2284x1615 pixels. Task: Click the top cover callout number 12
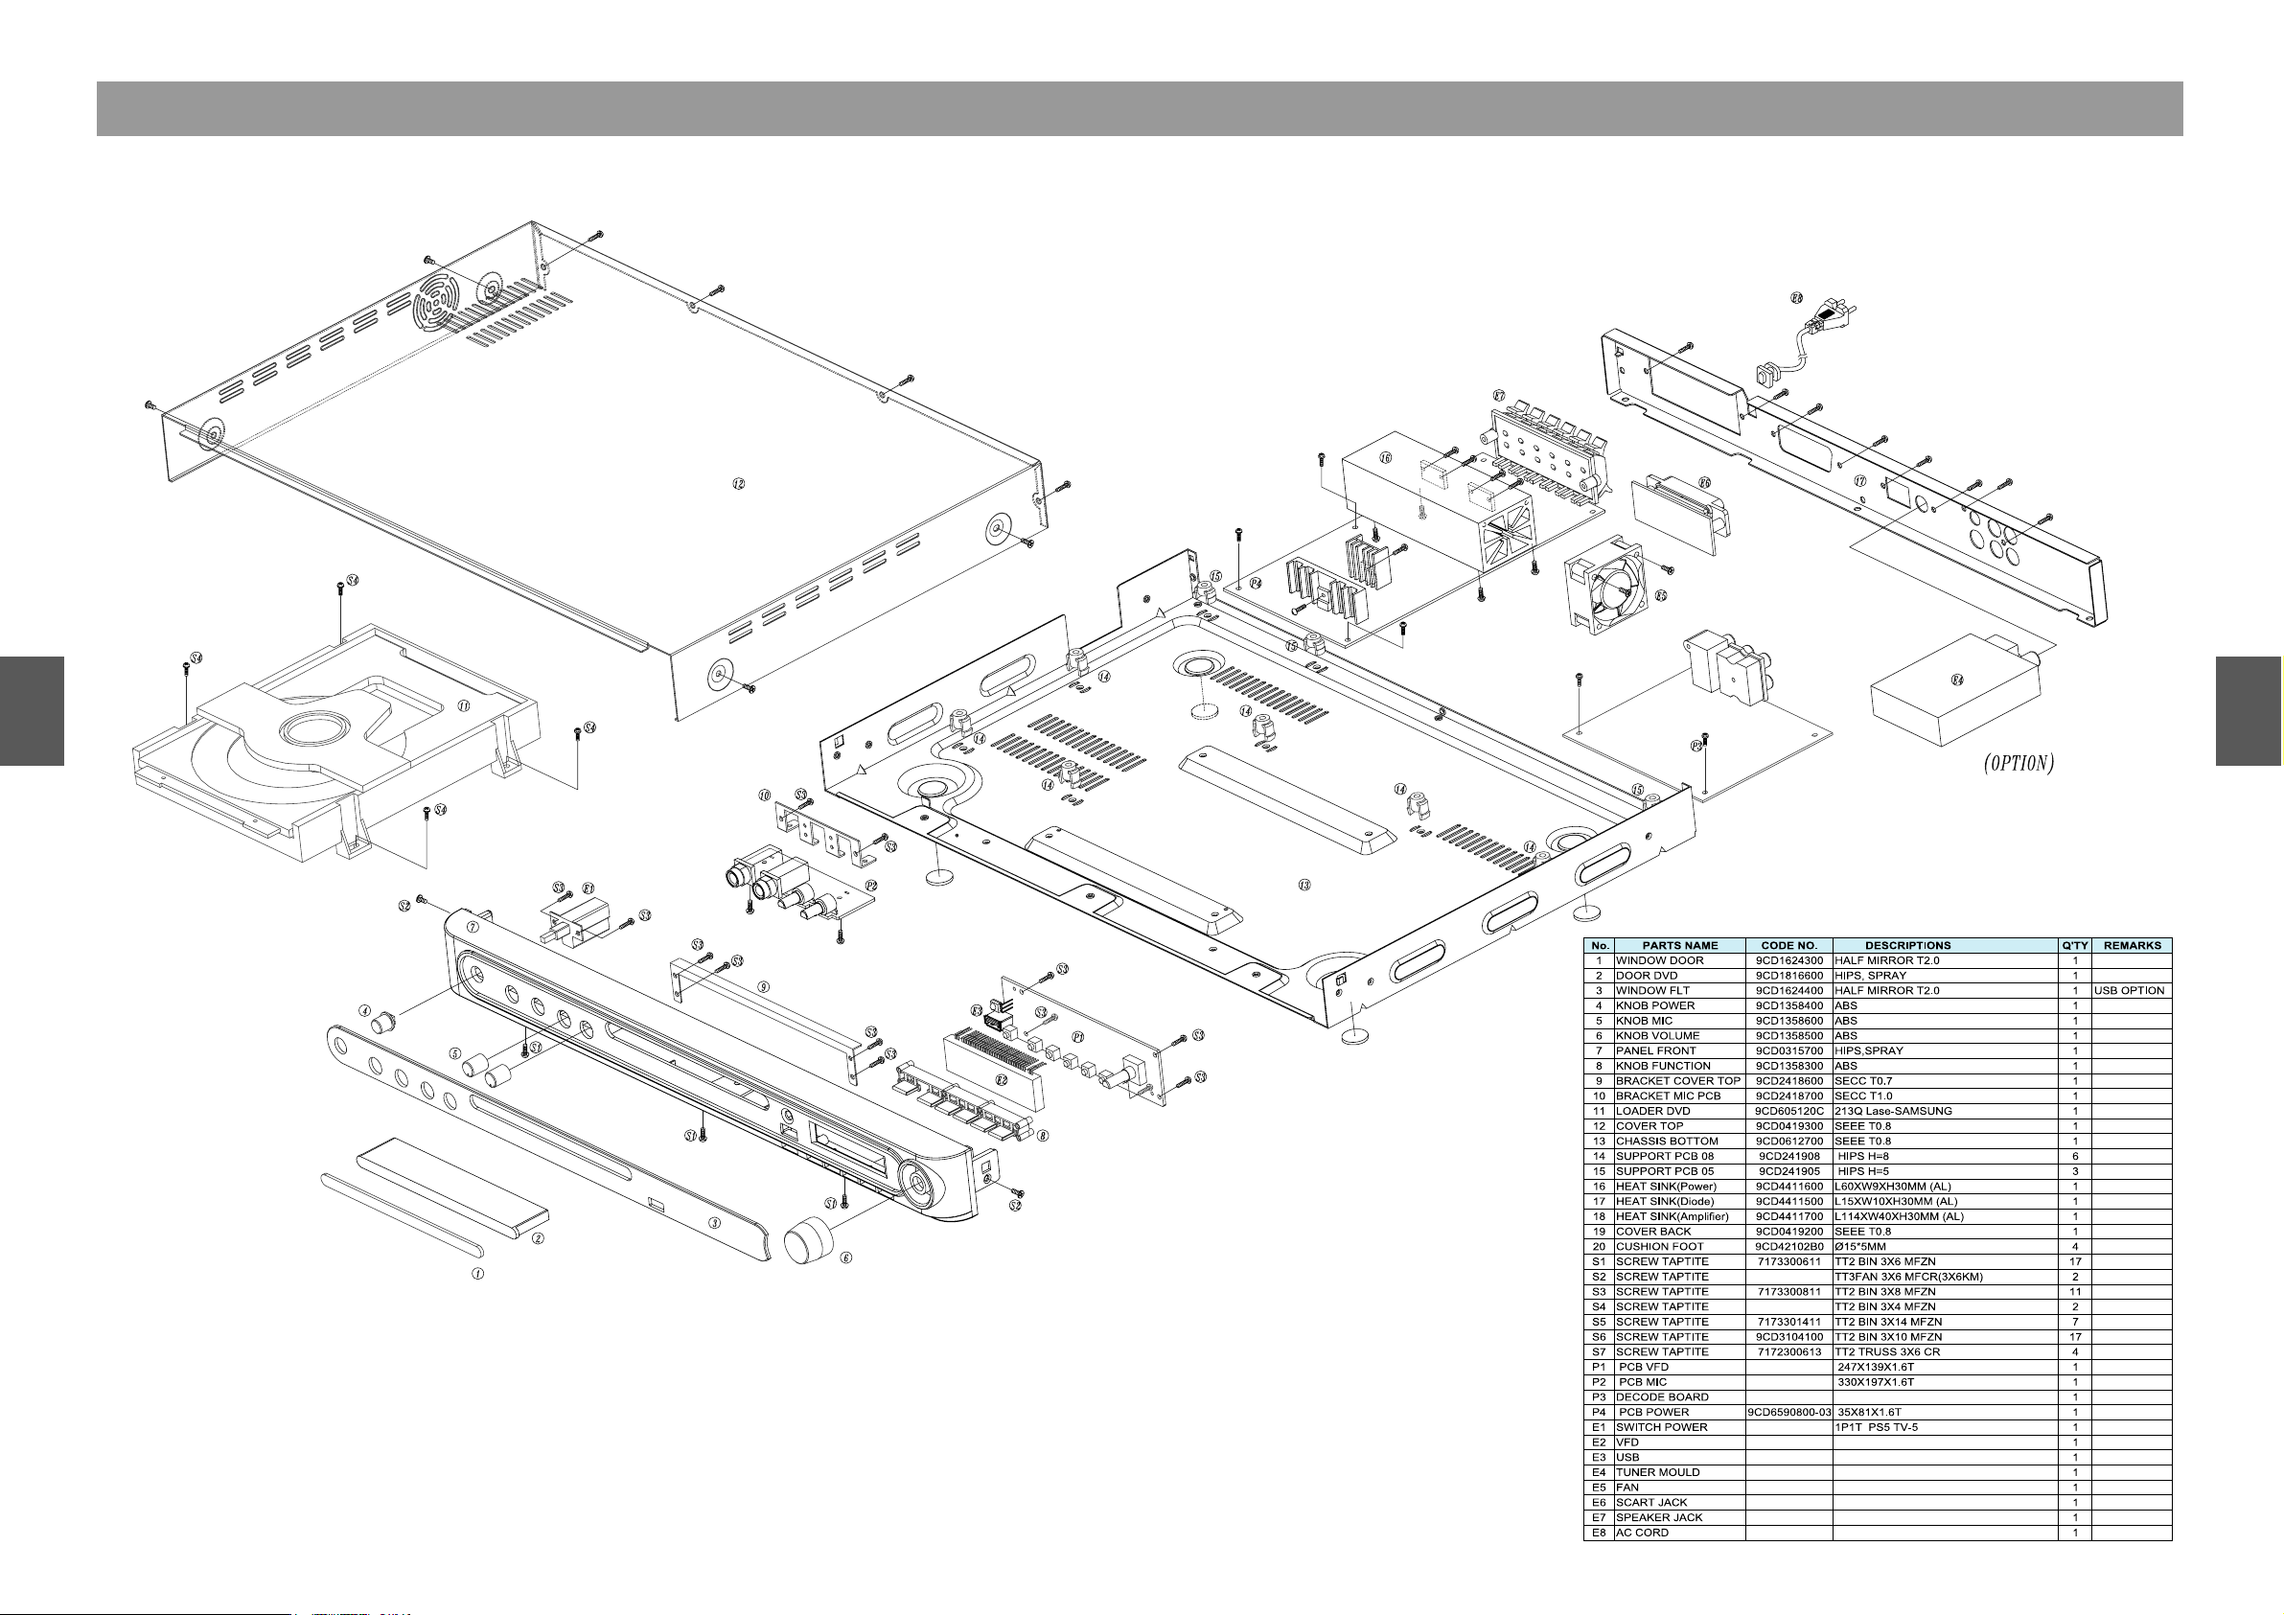(x=738, y=484)
